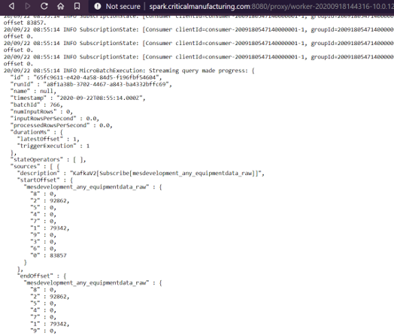Click startOffset partition "0" : 83857 value
Viewport: 394px width, 335px height.
tap(58, 255)
